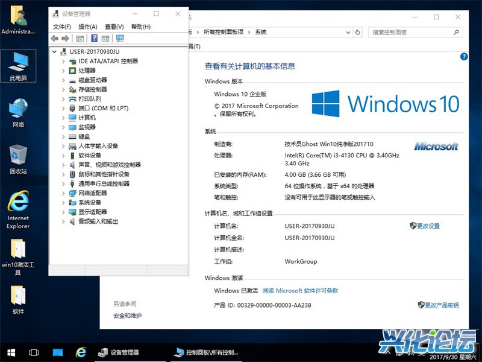Select product ID text 00329-00000-00003-AA238
This screenshot has height=362, width=482.
point(274,305)
